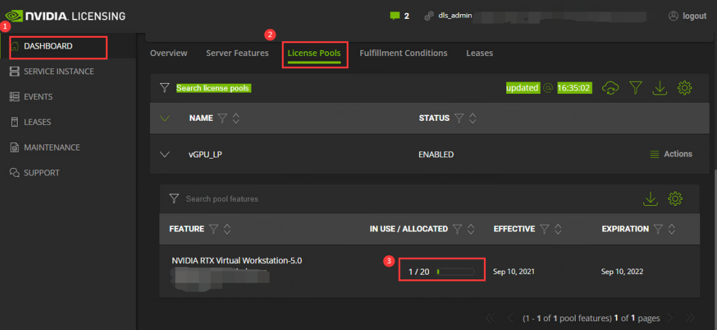
Task: Switch to the Overview tab
Action: click(x=169, y=53)
